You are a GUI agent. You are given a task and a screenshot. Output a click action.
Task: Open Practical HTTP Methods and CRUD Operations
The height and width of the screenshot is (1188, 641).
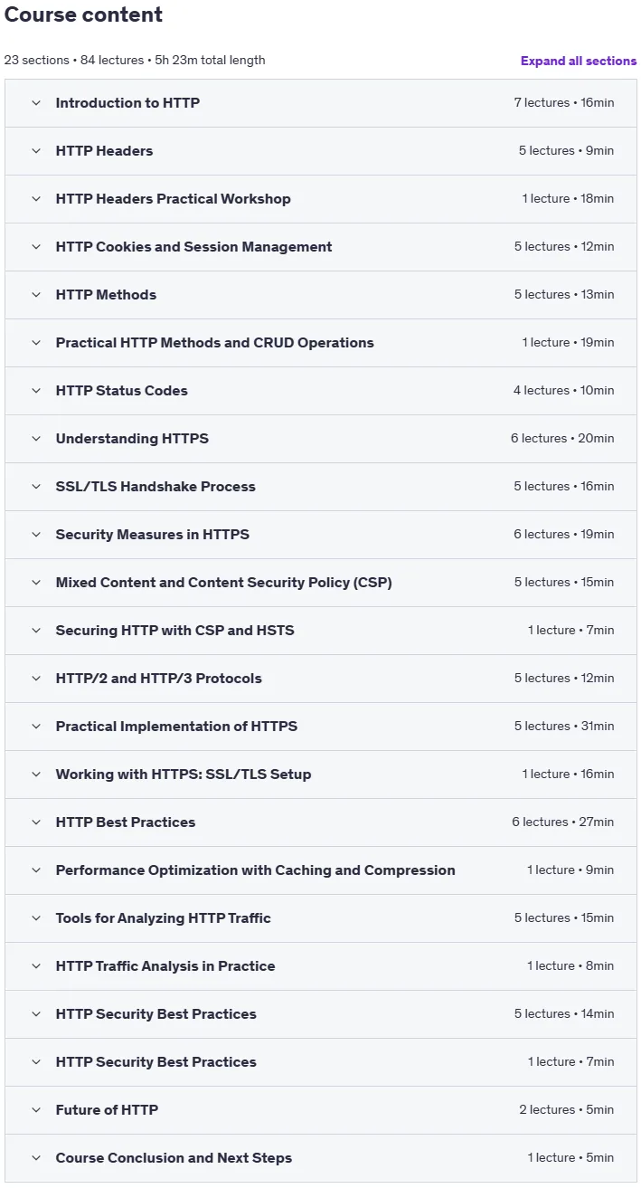[321, 343]
